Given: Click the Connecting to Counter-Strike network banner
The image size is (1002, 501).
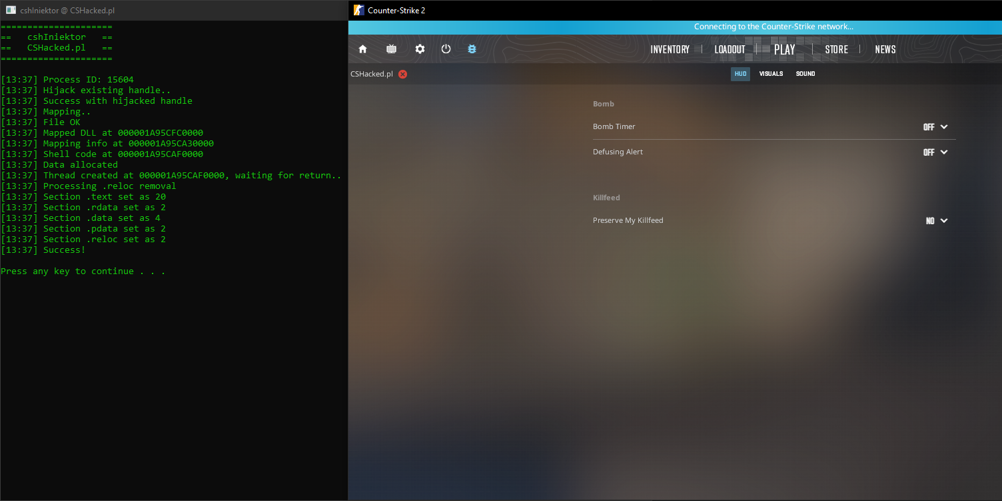Looking at the screenshot, I should (773, 27).
